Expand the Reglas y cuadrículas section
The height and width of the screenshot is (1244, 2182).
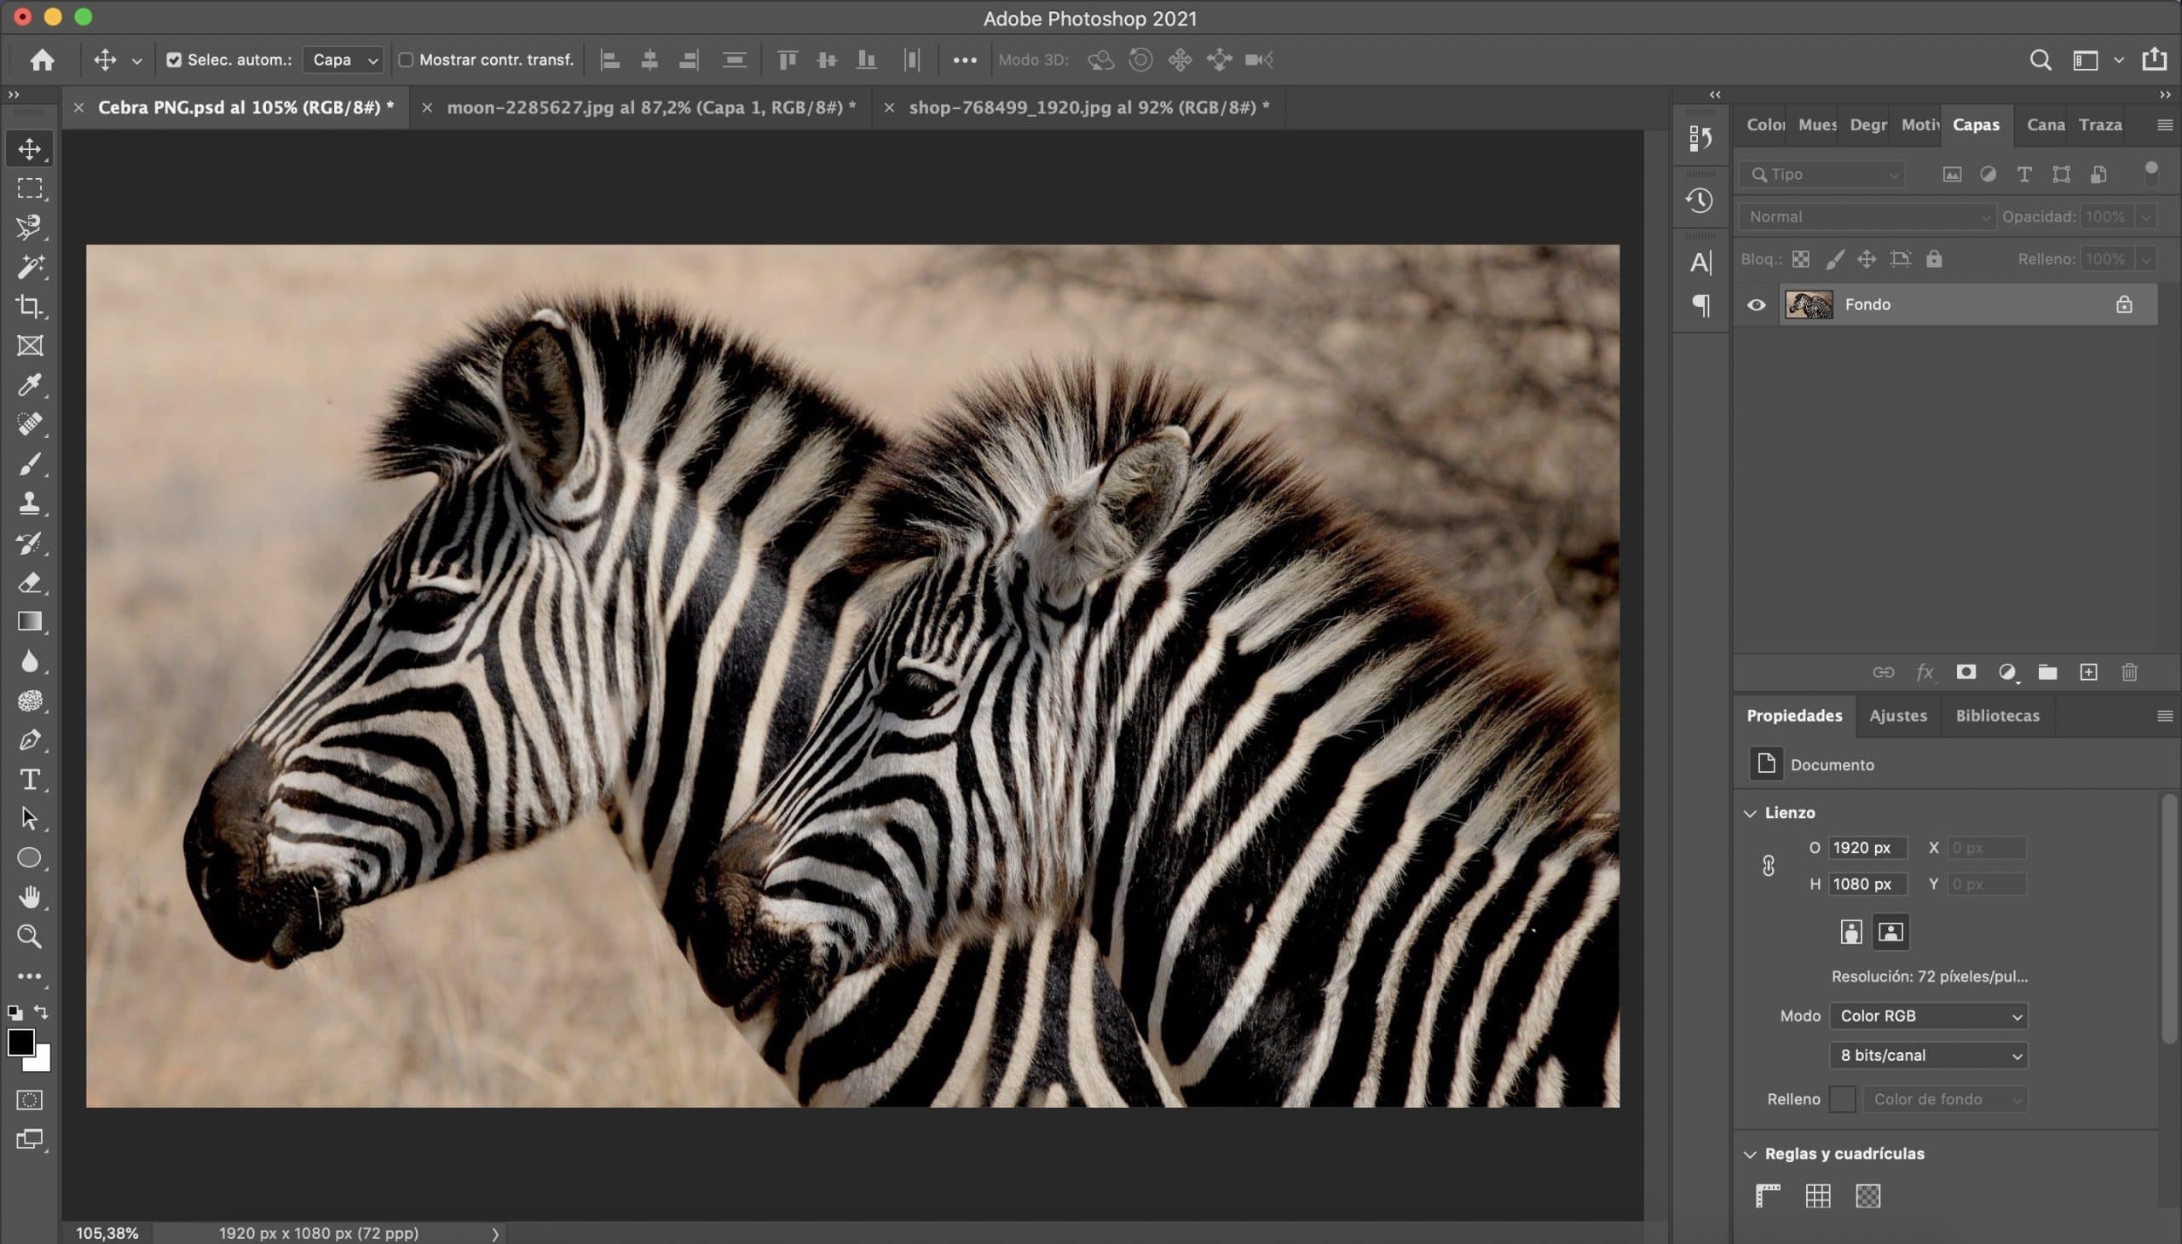coord(1751,1154)
